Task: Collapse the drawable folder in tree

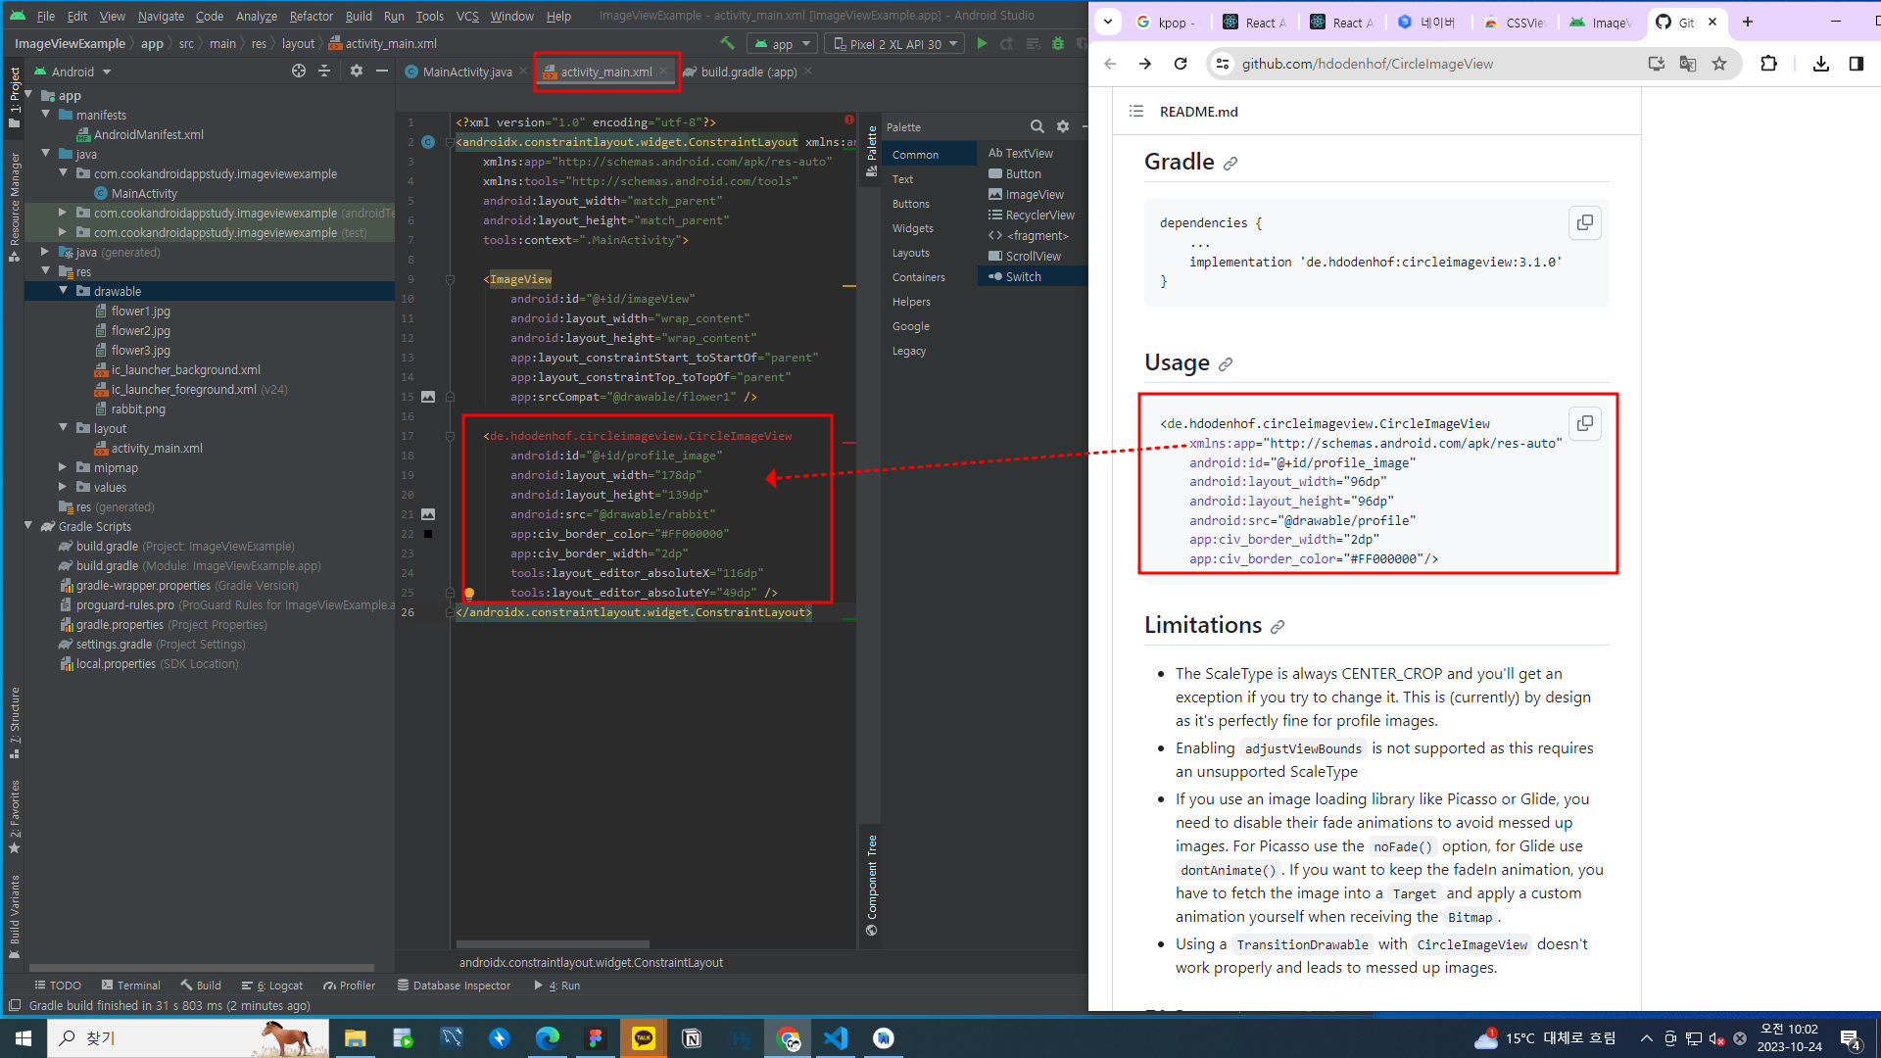Action: (x=64, y=291)
